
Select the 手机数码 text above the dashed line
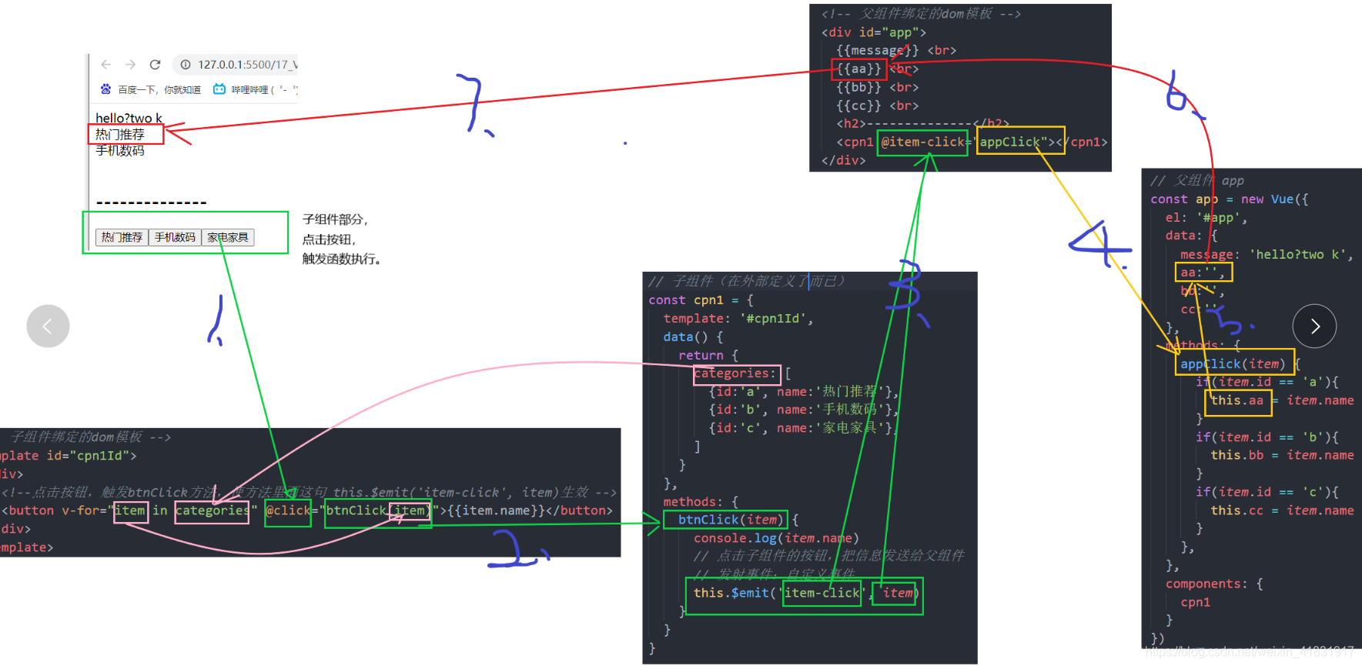click(x=120, y=151)
